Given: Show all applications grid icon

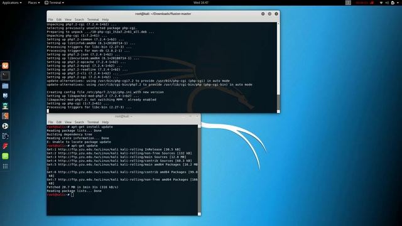Looking at the screenshot, I should [5, 166].
